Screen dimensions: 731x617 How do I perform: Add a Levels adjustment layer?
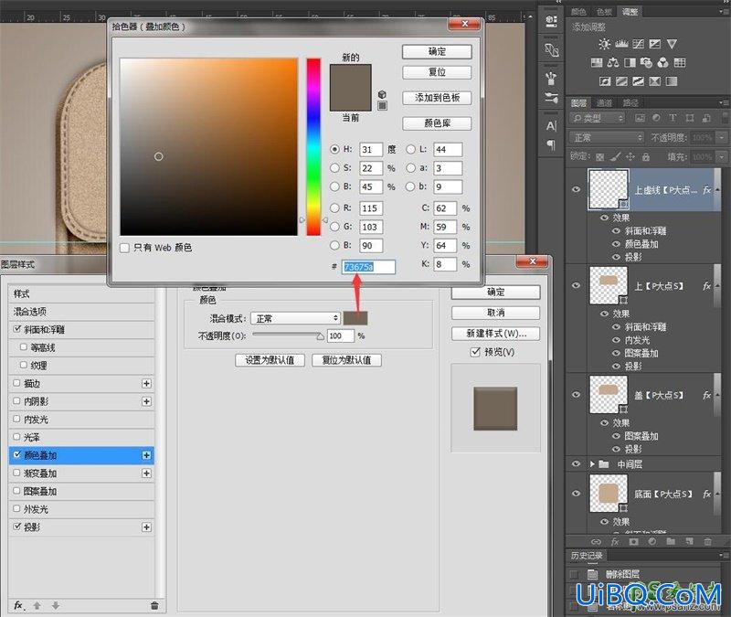point(621,44)
